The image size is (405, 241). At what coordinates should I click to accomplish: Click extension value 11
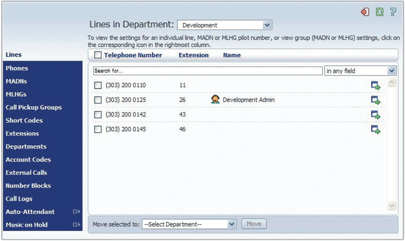[x=182, y=85]
